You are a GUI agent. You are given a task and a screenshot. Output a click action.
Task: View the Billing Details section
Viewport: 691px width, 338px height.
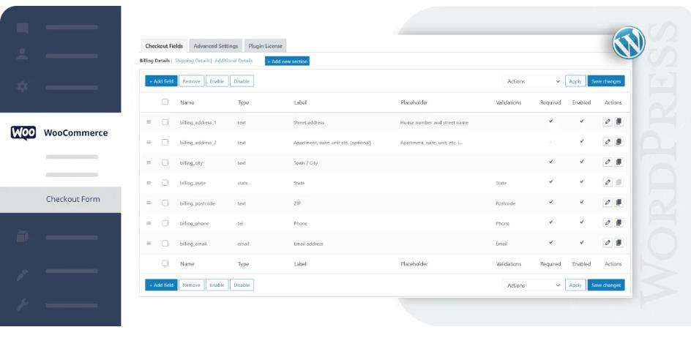coord(154,61)
